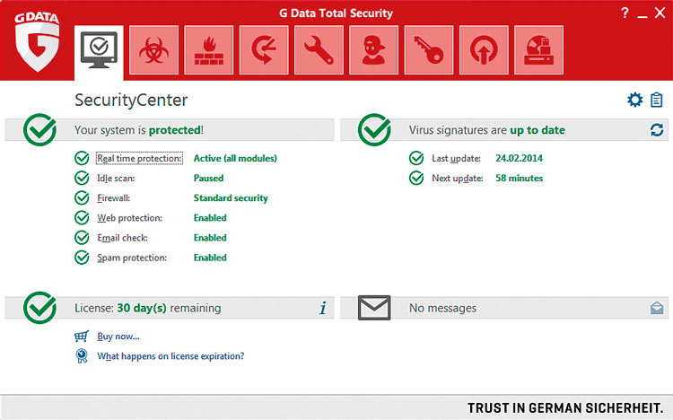Click the license info 'i' icon
673x420 pixels.
pyautogui.click(x=323, y=308)
